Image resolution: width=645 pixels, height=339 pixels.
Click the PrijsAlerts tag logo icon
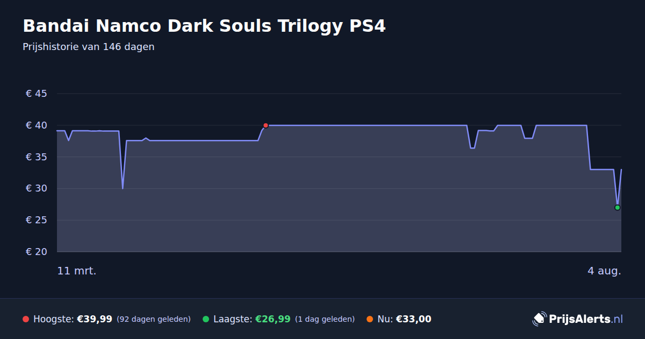pos(539,319)
